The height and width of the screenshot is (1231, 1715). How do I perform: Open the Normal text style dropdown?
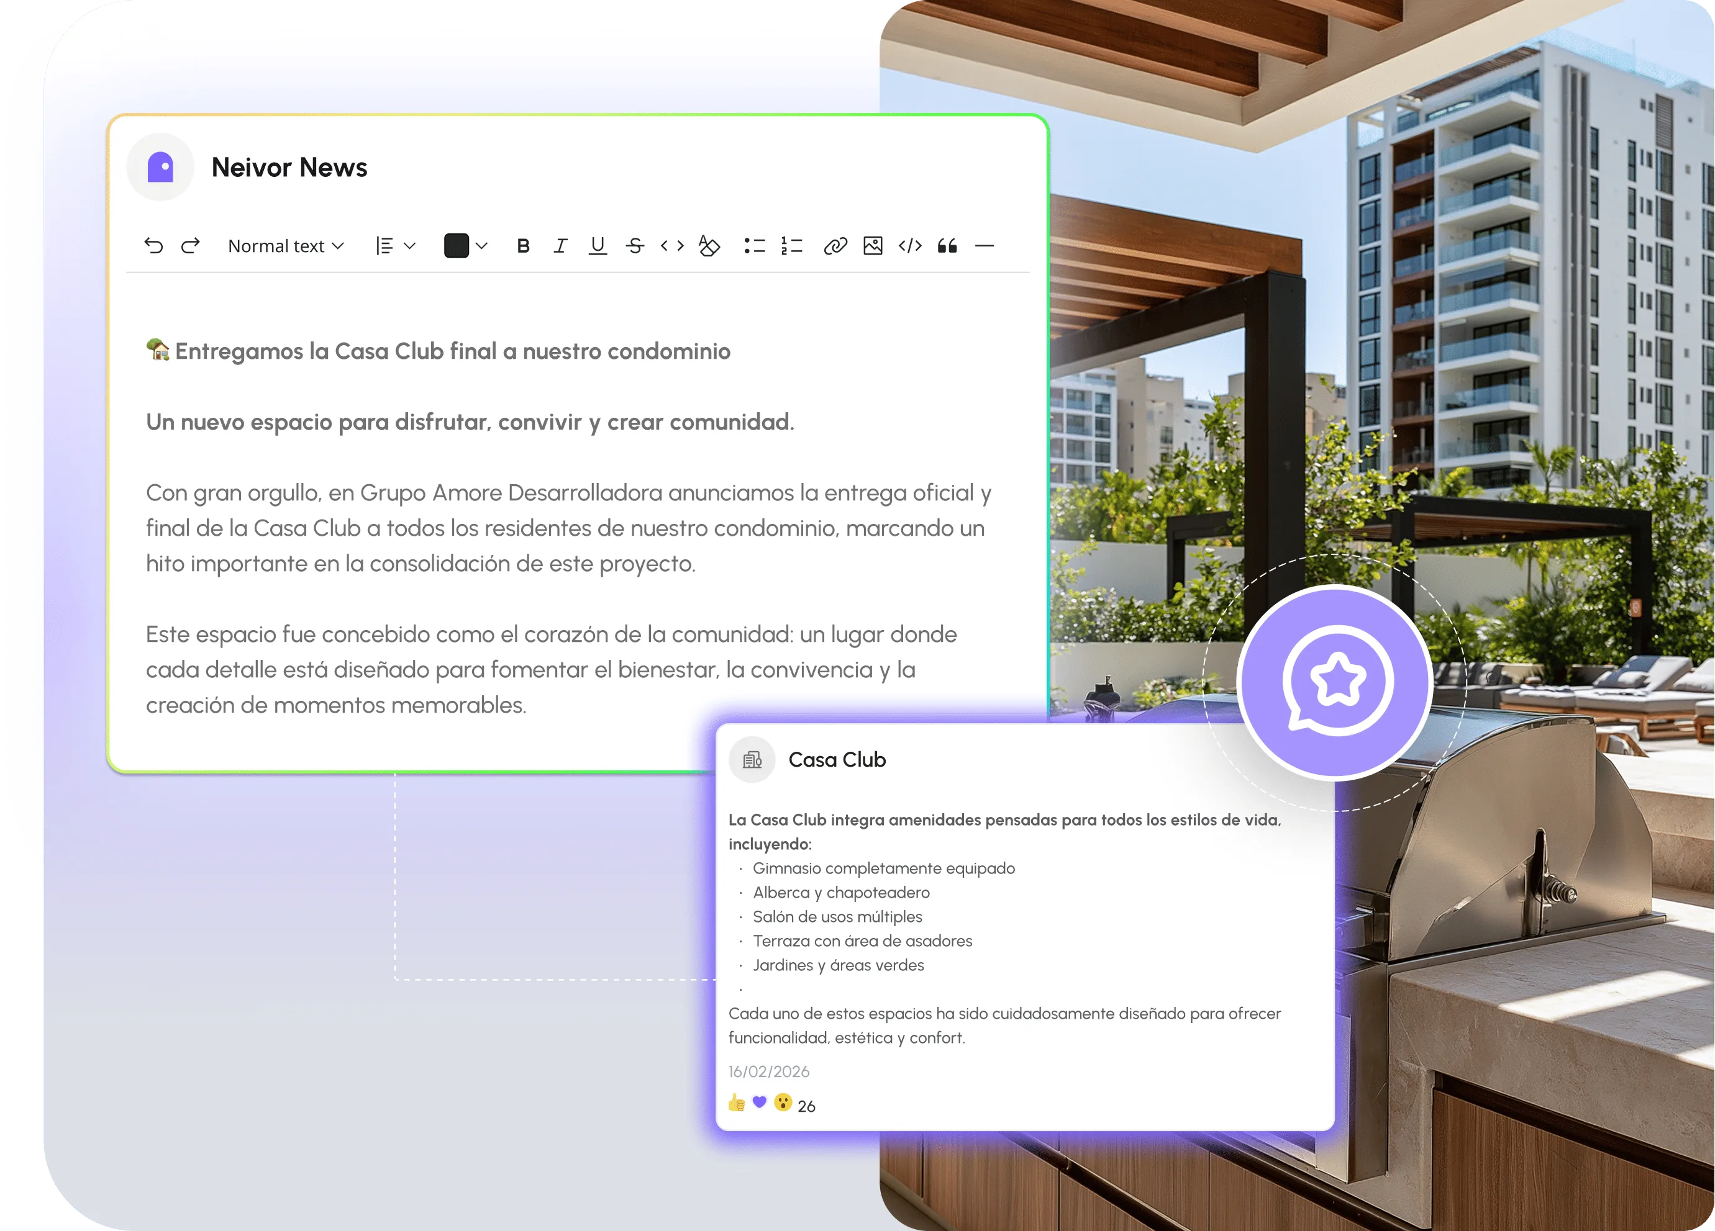(286, 246)
